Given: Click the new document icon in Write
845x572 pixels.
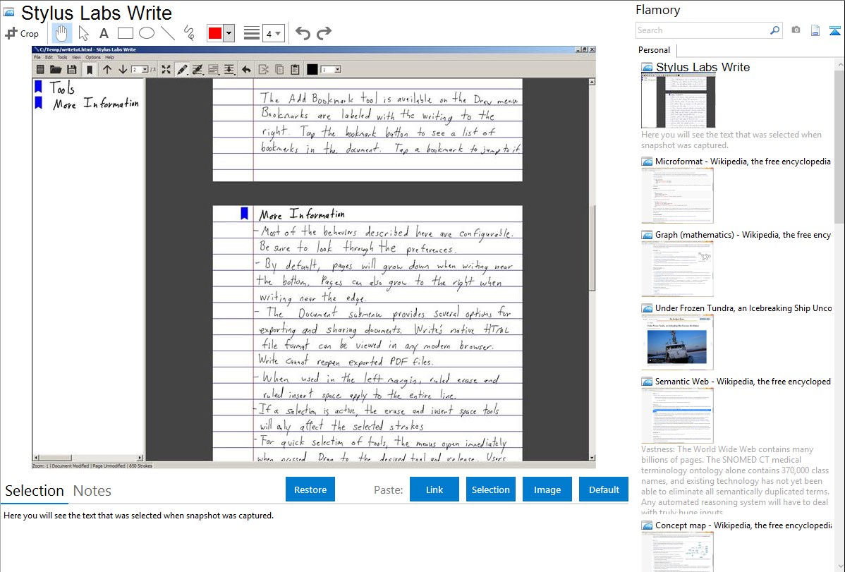Looking at the screenshot, I should 40,70.
